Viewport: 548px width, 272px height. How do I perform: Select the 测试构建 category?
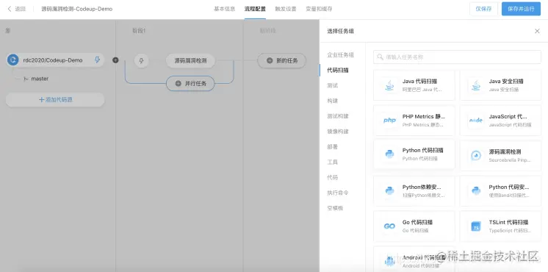(x=338, y=116)
